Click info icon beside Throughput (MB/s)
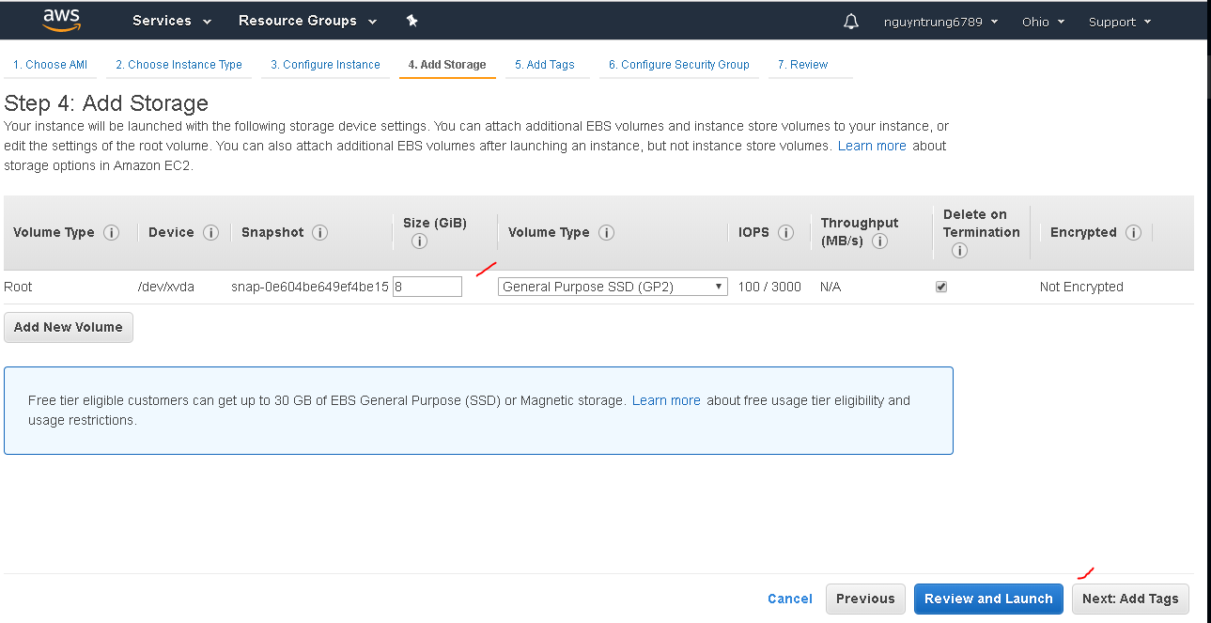 880,241
